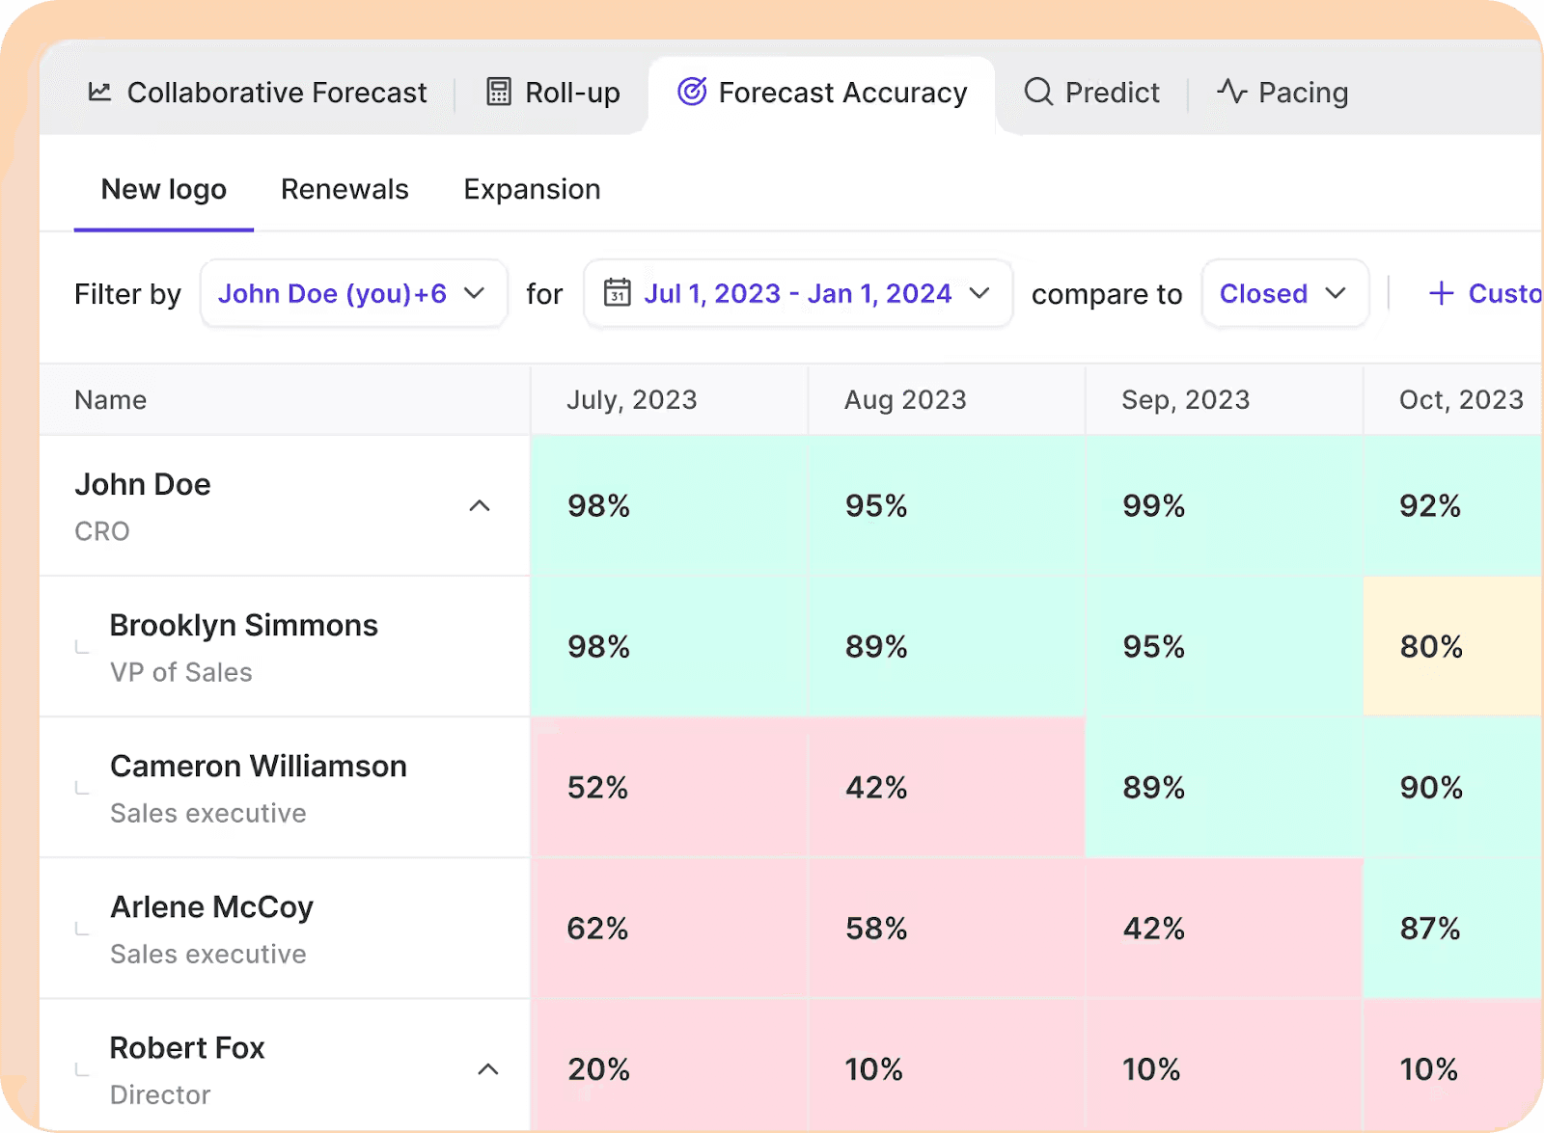The image size is (1544, 1133).
Task: Select the Collaborative Forecast chart icon
Action: [x=98, y=92]
